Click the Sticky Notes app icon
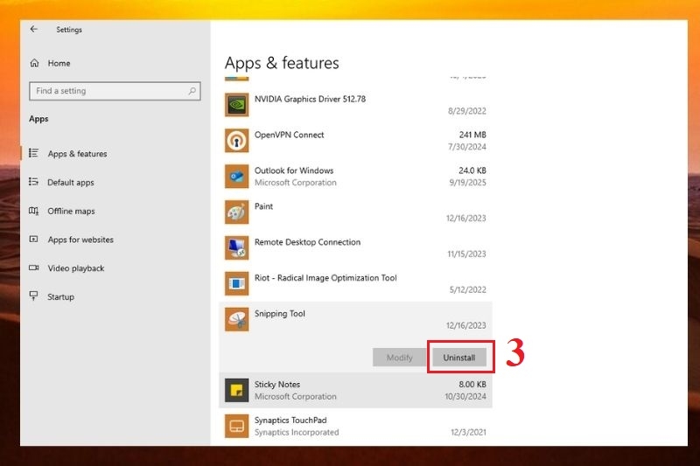The image size is (700, 466). tap(236, 390)
